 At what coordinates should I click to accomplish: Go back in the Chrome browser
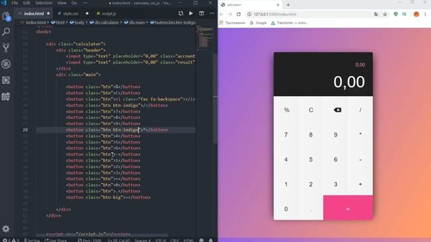222,14
